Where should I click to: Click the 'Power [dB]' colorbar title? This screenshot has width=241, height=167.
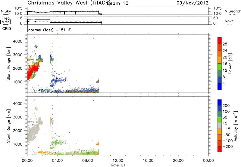230,64
